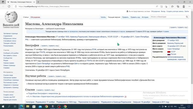This screenshot has width=193, height=109.
Task: Open Цитировать страницу in sidebar
Action: (x=11, y=88)
